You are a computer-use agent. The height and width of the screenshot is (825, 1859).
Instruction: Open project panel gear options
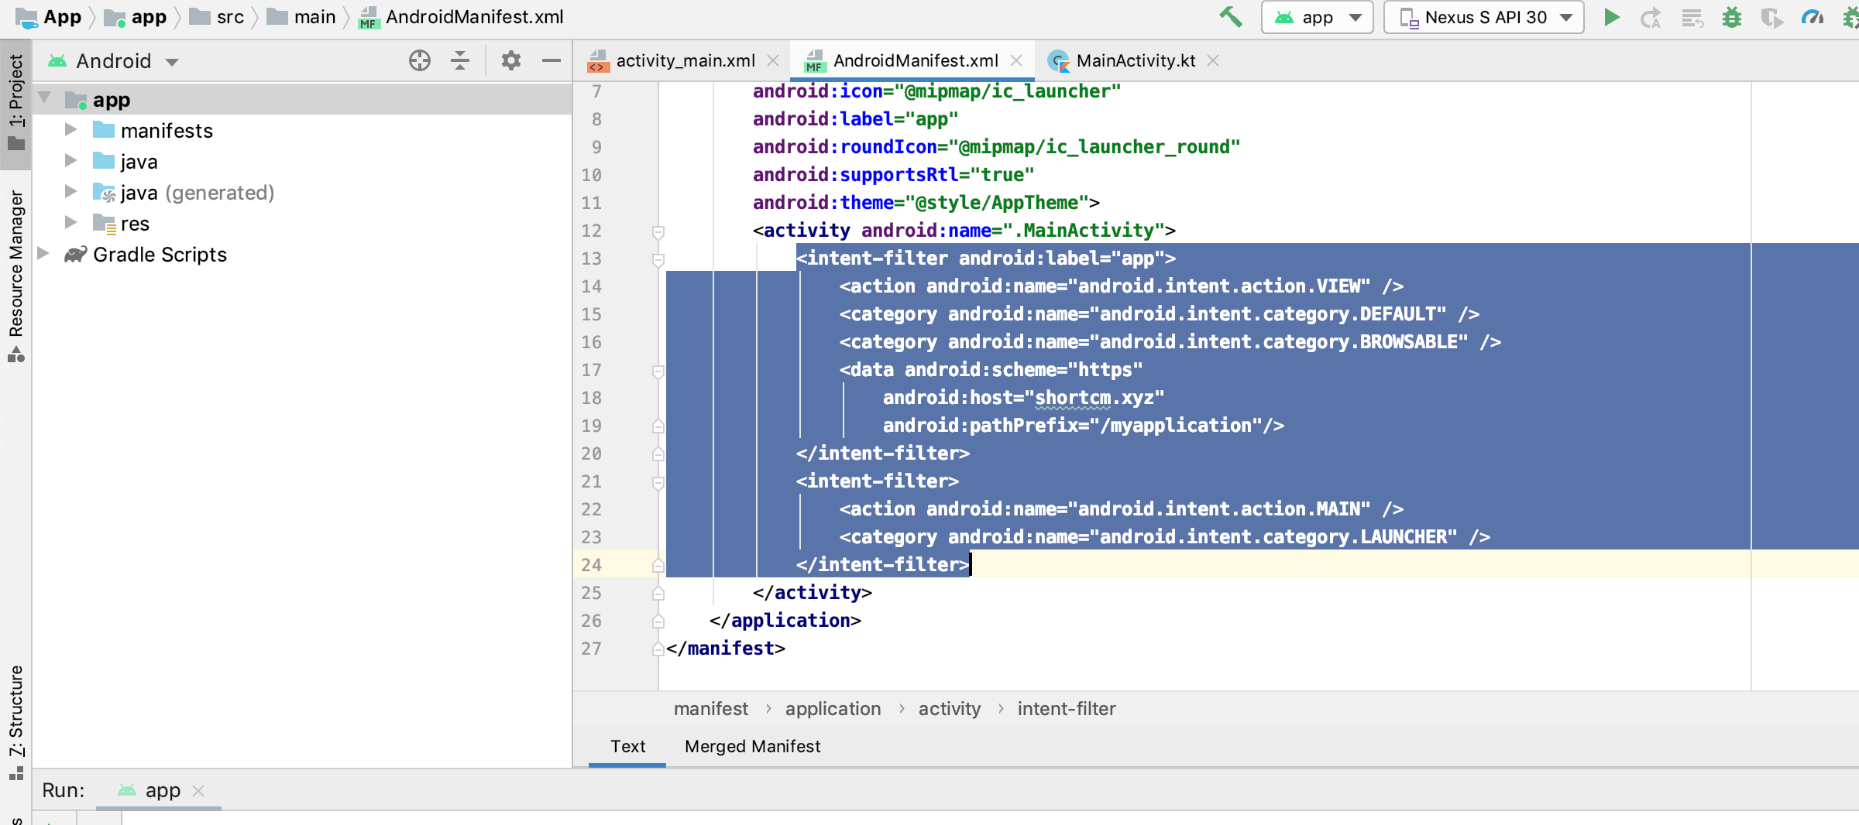(x=510, y=60)
